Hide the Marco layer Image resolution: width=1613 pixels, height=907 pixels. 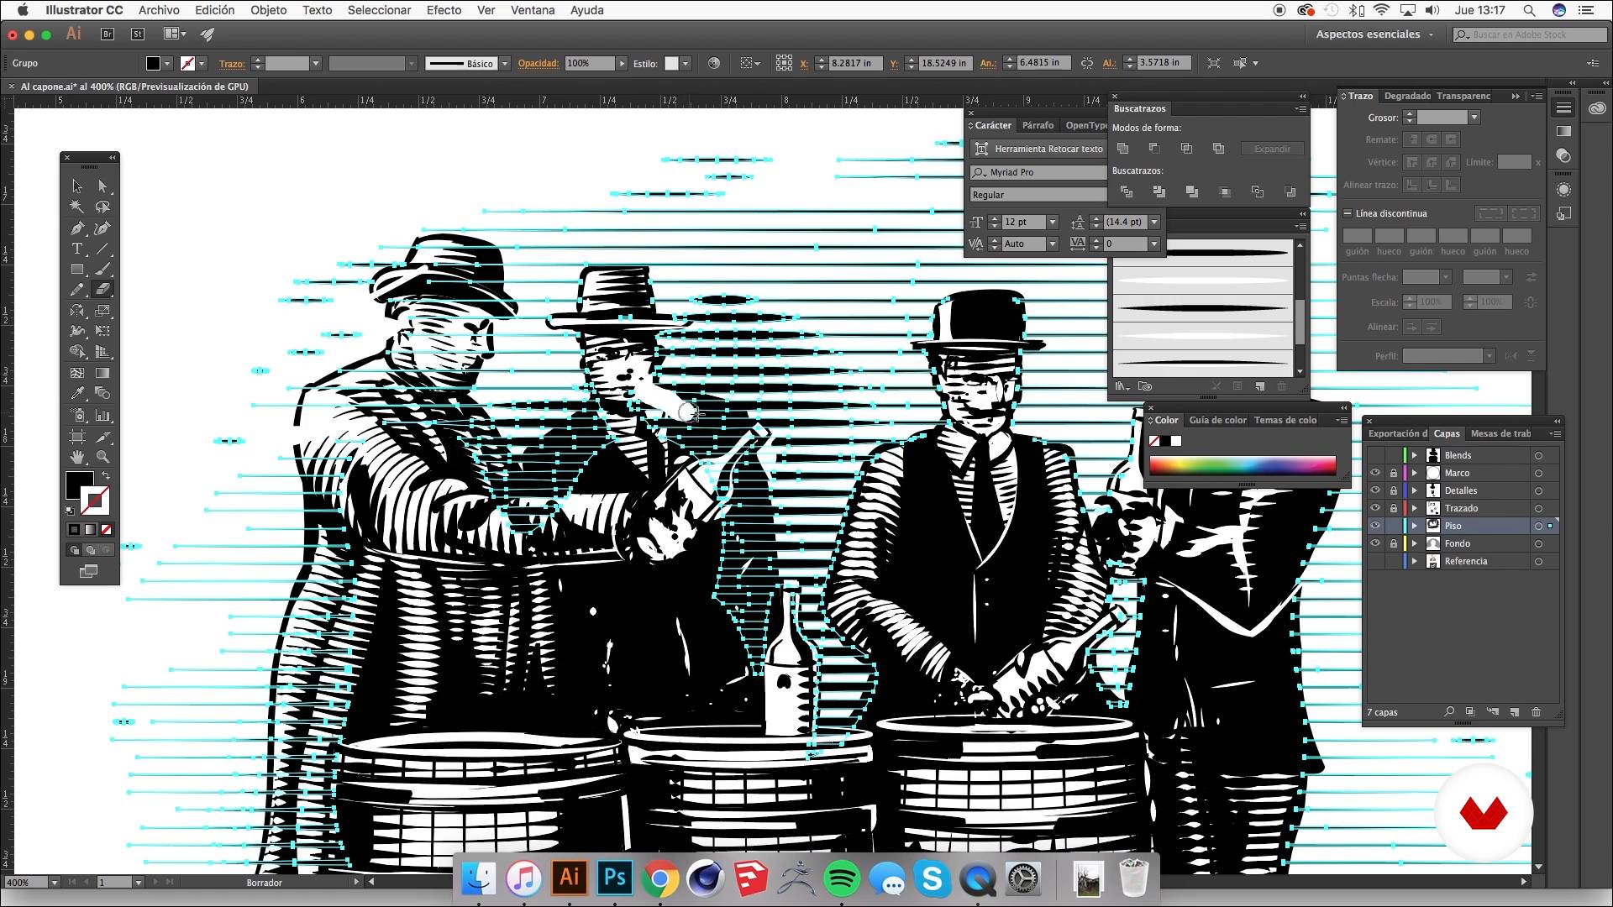pos(1375,473)
